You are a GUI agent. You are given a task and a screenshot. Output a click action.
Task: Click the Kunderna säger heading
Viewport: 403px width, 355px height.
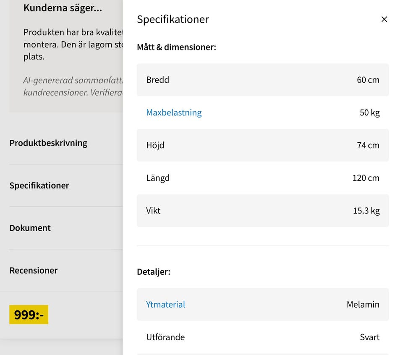tap(63, 8)
